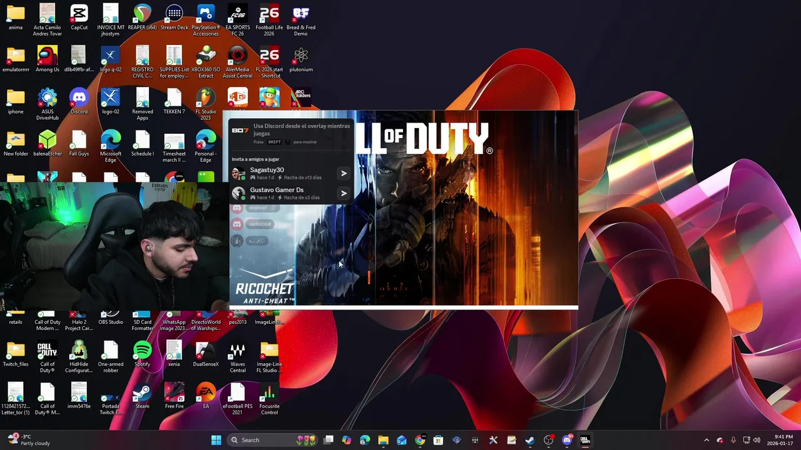This screenshot has width=801, height=450.
Task: Open the XBOX360 ISO Extract icon
Action: pyautogui.click(x=206, y=62)
